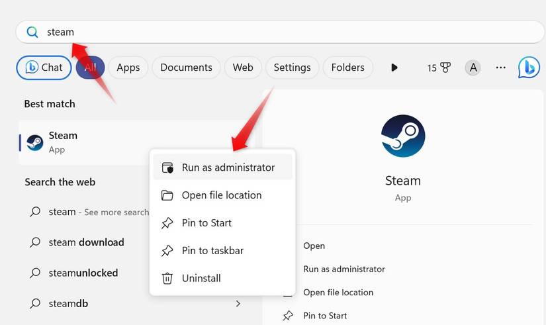Image resolution: width=546 pixels, height=325 pixels.
Task: Choose Open file location in context menu
Action: 223,195
